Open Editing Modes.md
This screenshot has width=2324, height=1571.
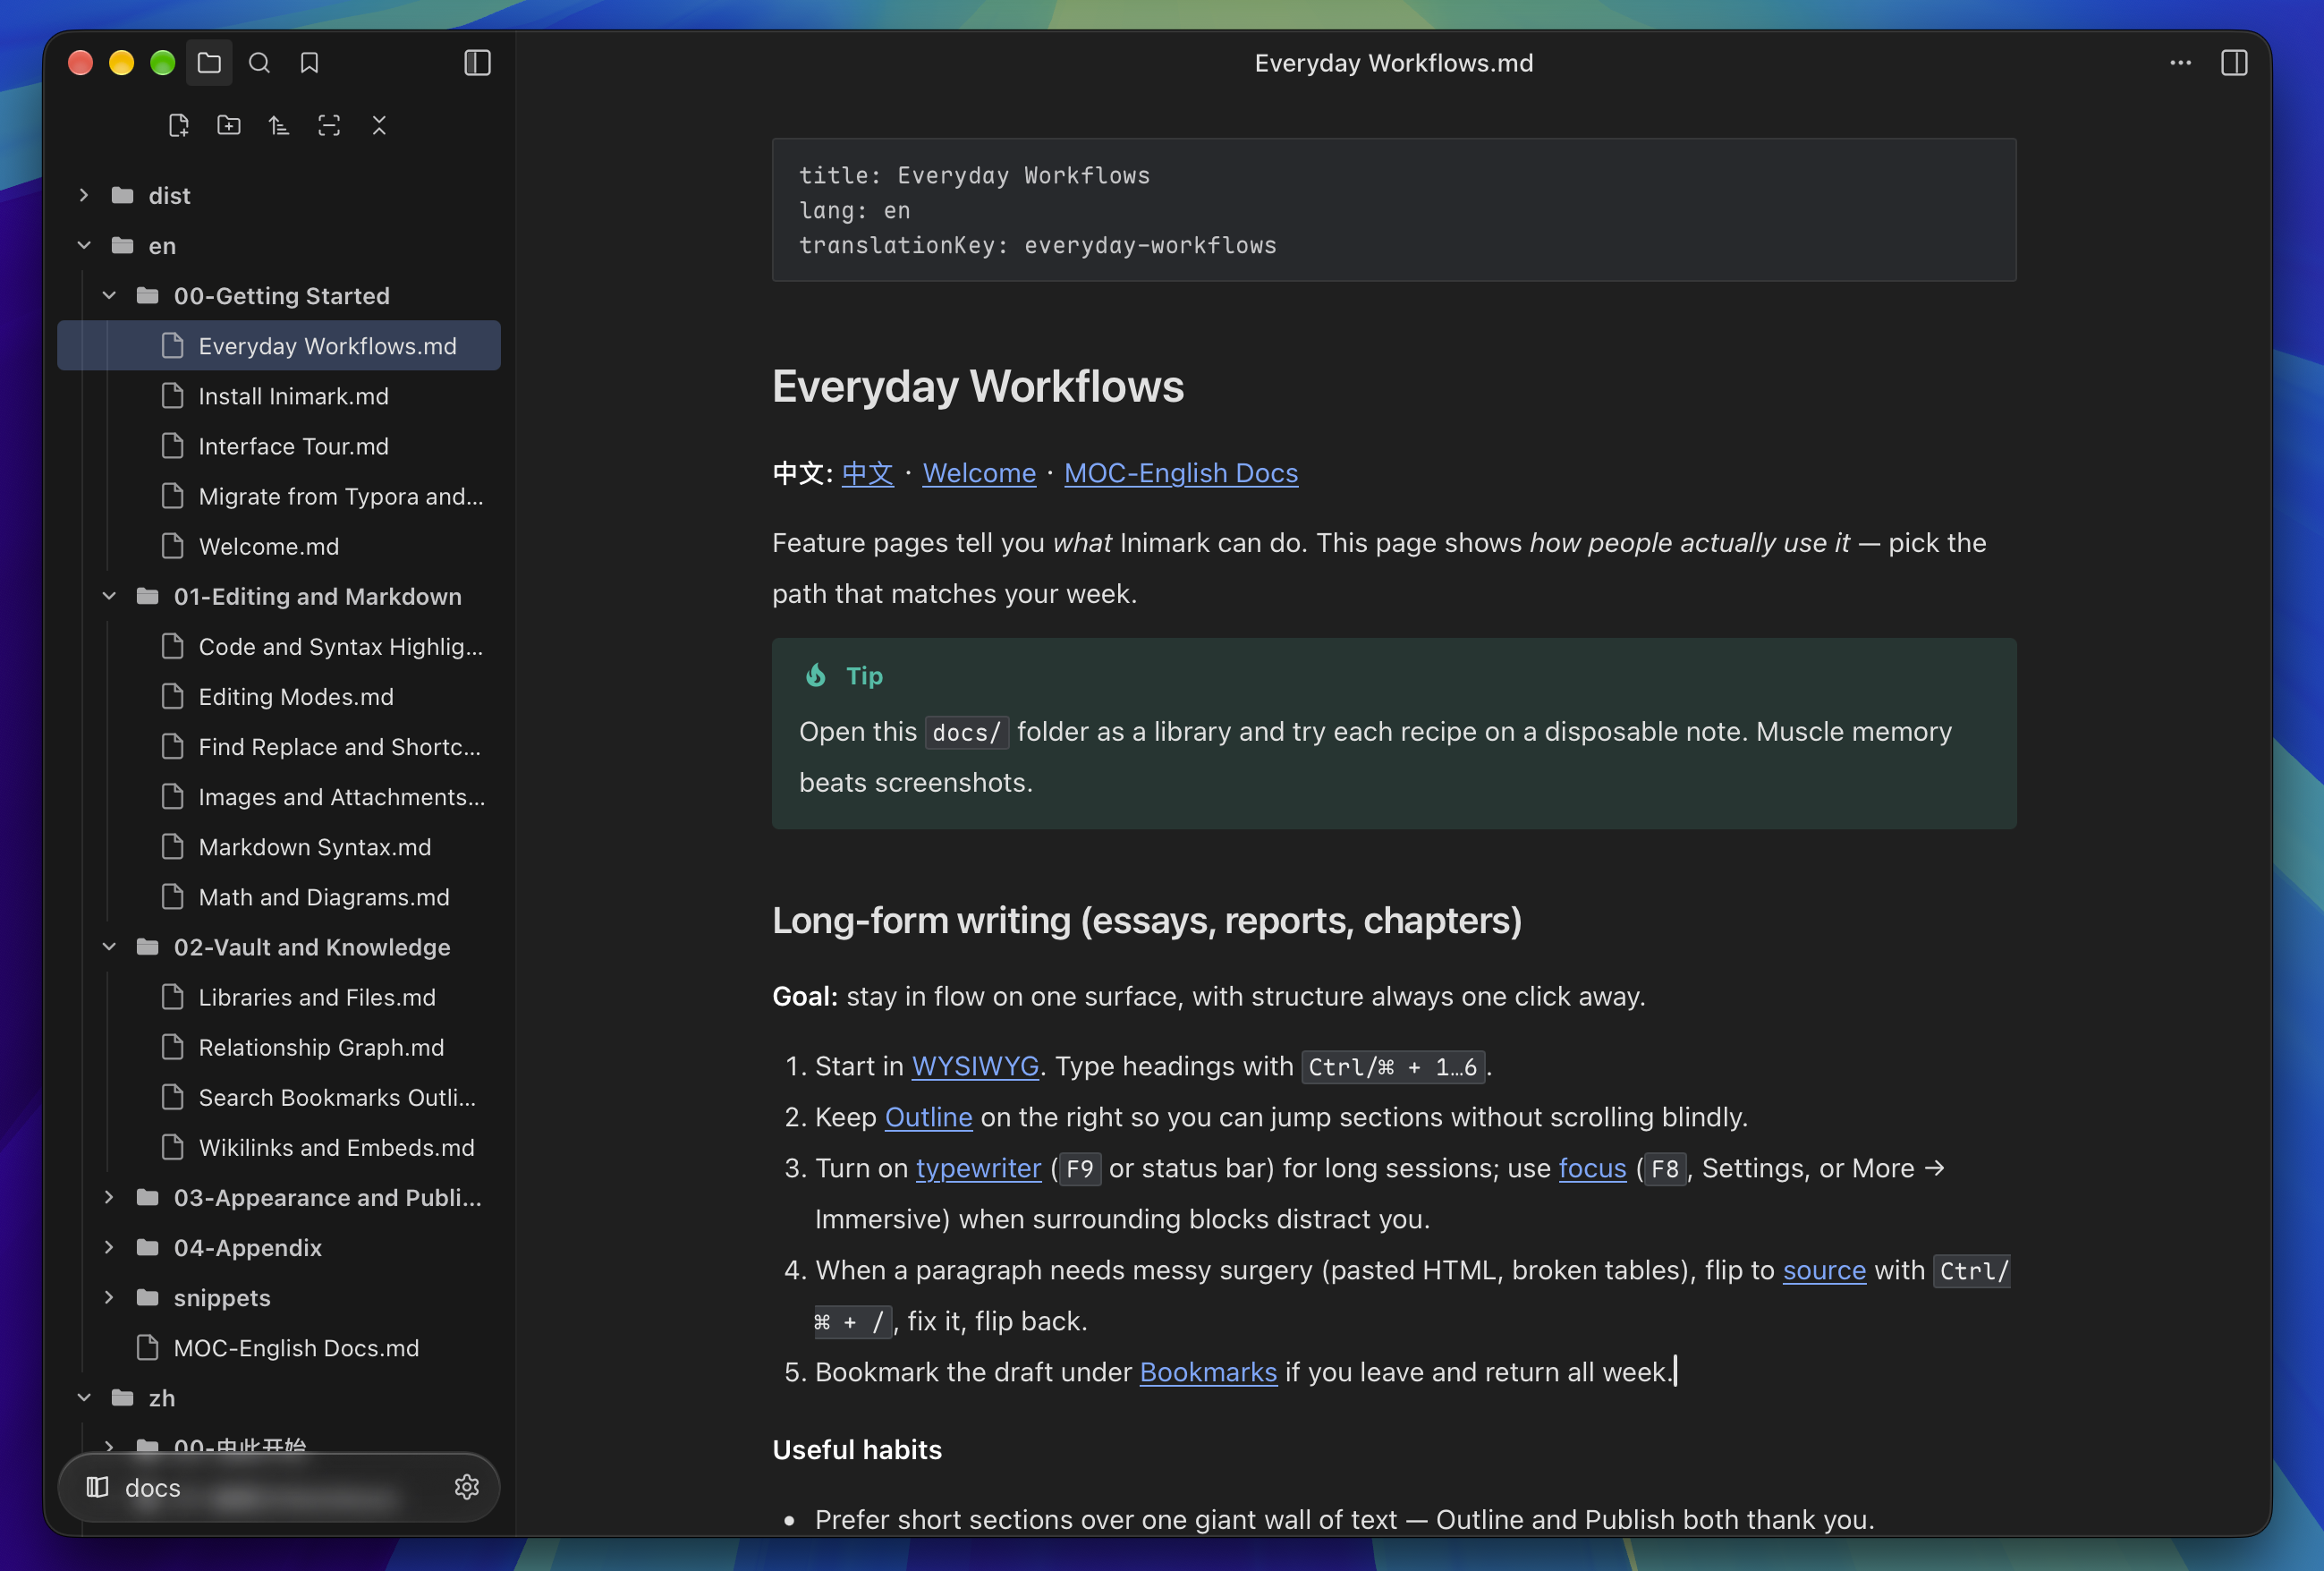[279, 696]
